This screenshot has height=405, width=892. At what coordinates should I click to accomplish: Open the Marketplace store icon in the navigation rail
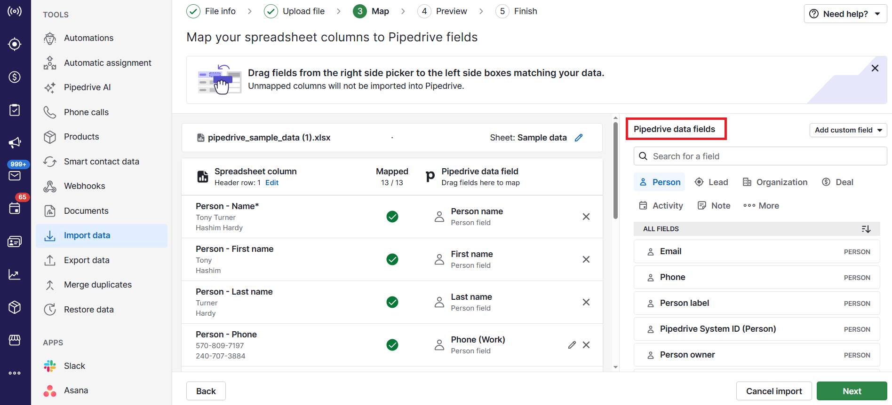15,340
